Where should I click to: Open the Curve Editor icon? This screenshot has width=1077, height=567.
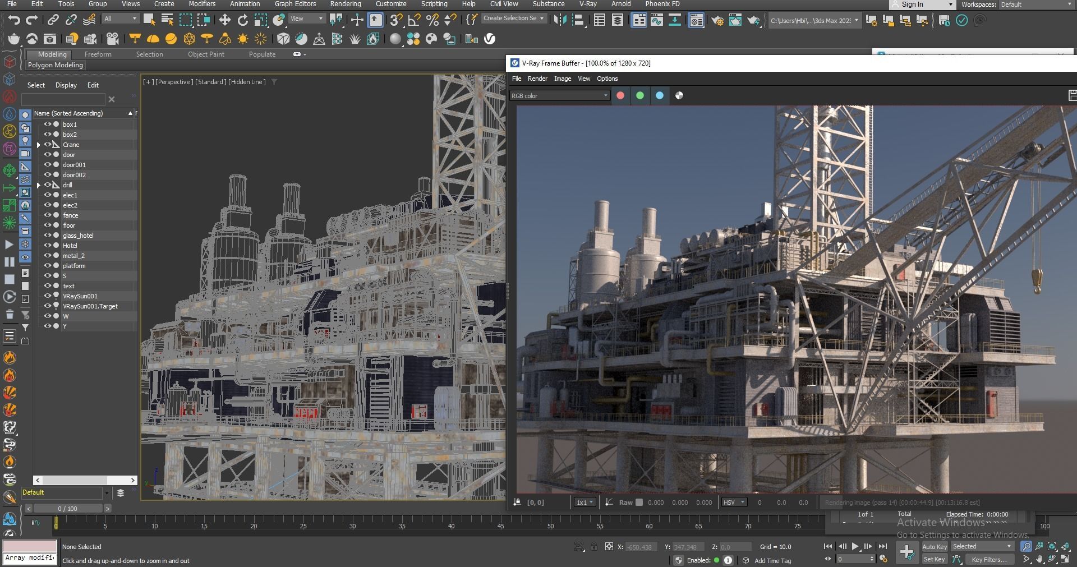[x=656, y=21]
